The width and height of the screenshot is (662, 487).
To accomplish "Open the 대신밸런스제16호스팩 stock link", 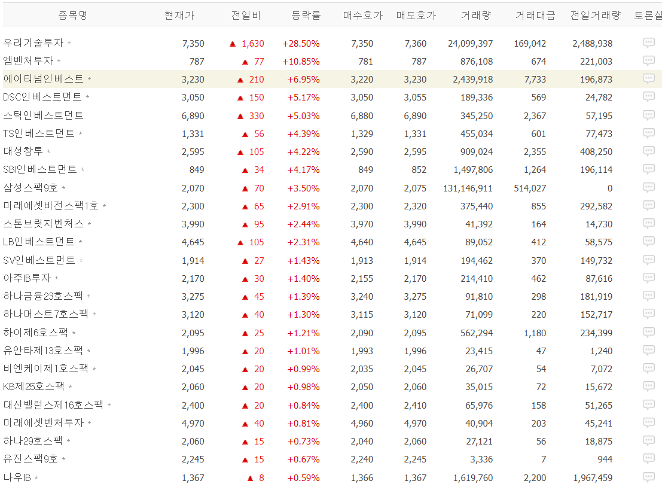I will (x=53, y=404).
